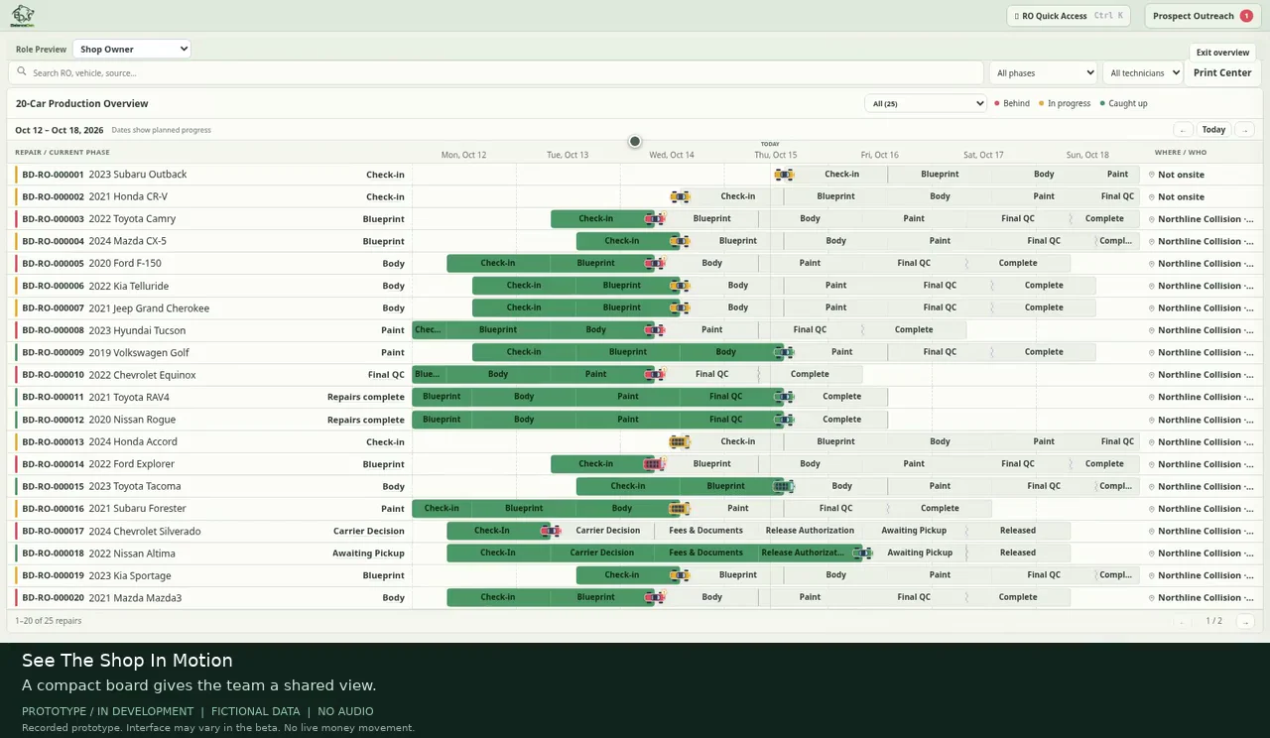This screenshot has width=1270, height=738.
Task: Click the red car marker on Toyota Camry row
Action: click(x=655, y=219)
